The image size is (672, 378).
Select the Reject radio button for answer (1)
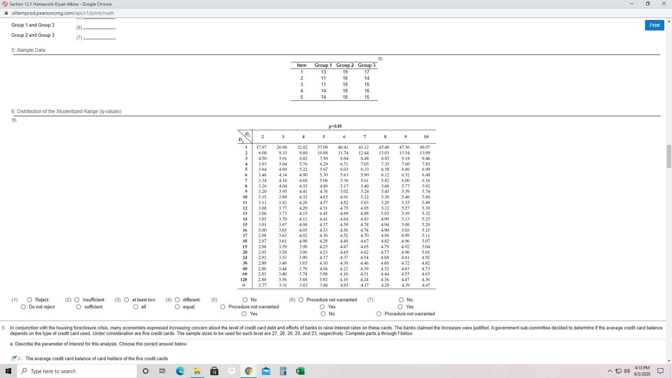tap(30, 300)
